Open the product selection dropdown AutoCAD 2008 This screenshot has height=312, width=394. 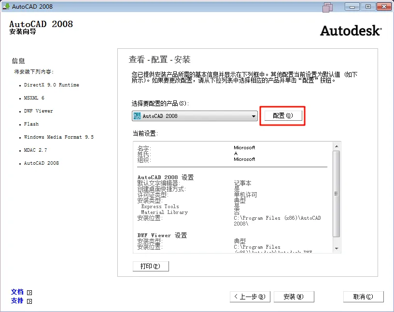(x=195, y=116)
